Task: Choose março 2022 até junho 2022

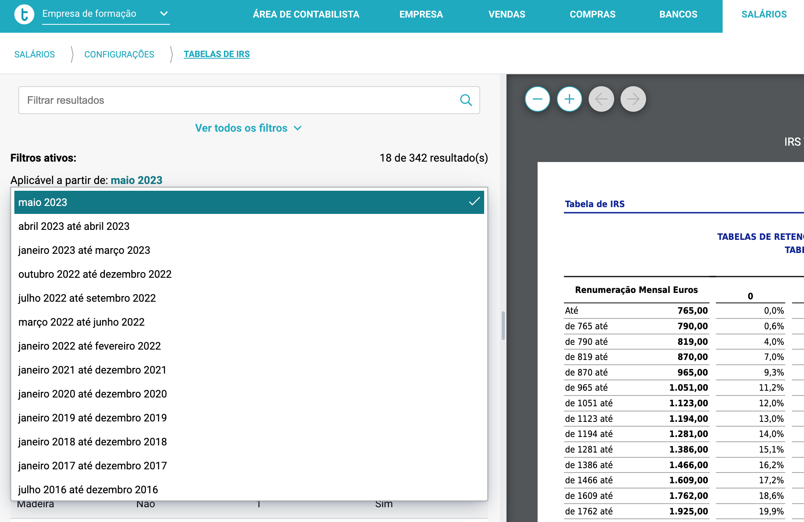Action: pos(249,322)
